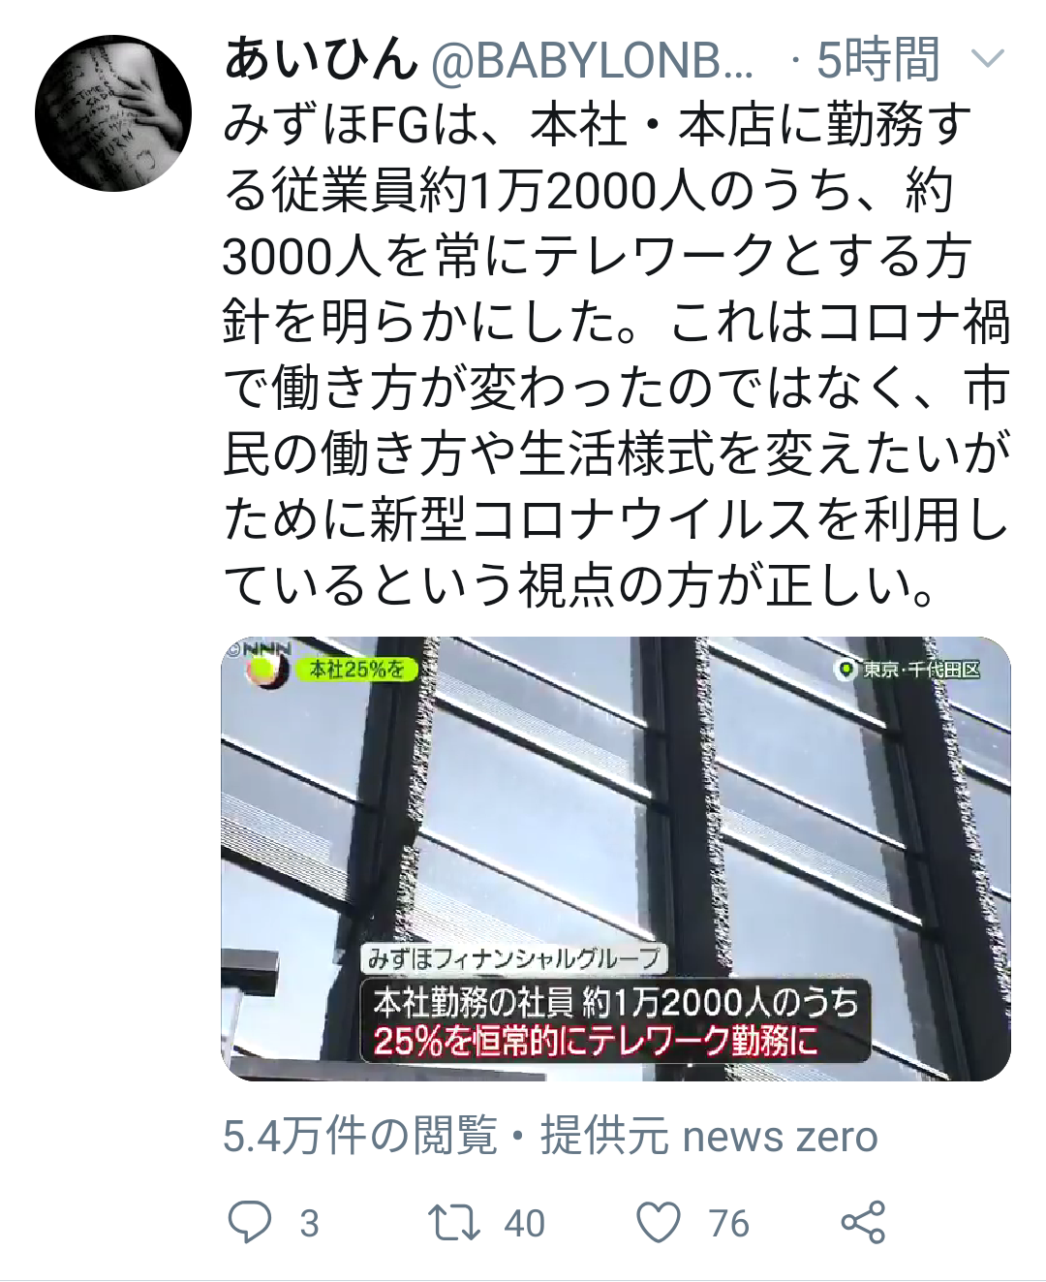The image size is (1046, 1282).
Task: Expand the tweet options chevron menu
Action: click(x=987, y=60)
